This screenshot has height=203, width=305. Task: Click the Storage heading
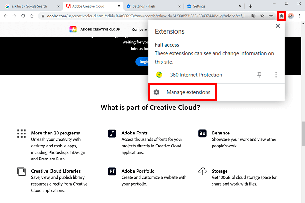click(x=220, y=171)
